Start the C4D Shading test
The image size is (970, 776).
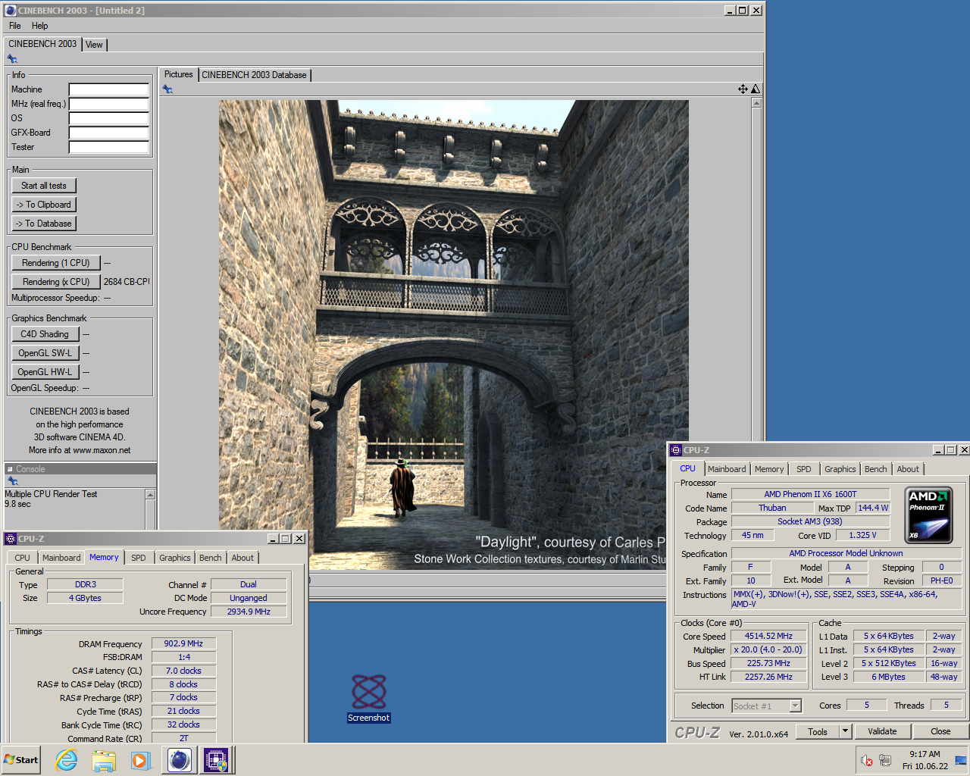(45, 334)
